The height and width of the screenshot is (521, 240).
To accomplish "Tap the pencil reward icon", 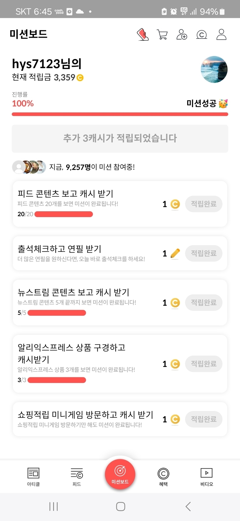I will click(175, 253).
